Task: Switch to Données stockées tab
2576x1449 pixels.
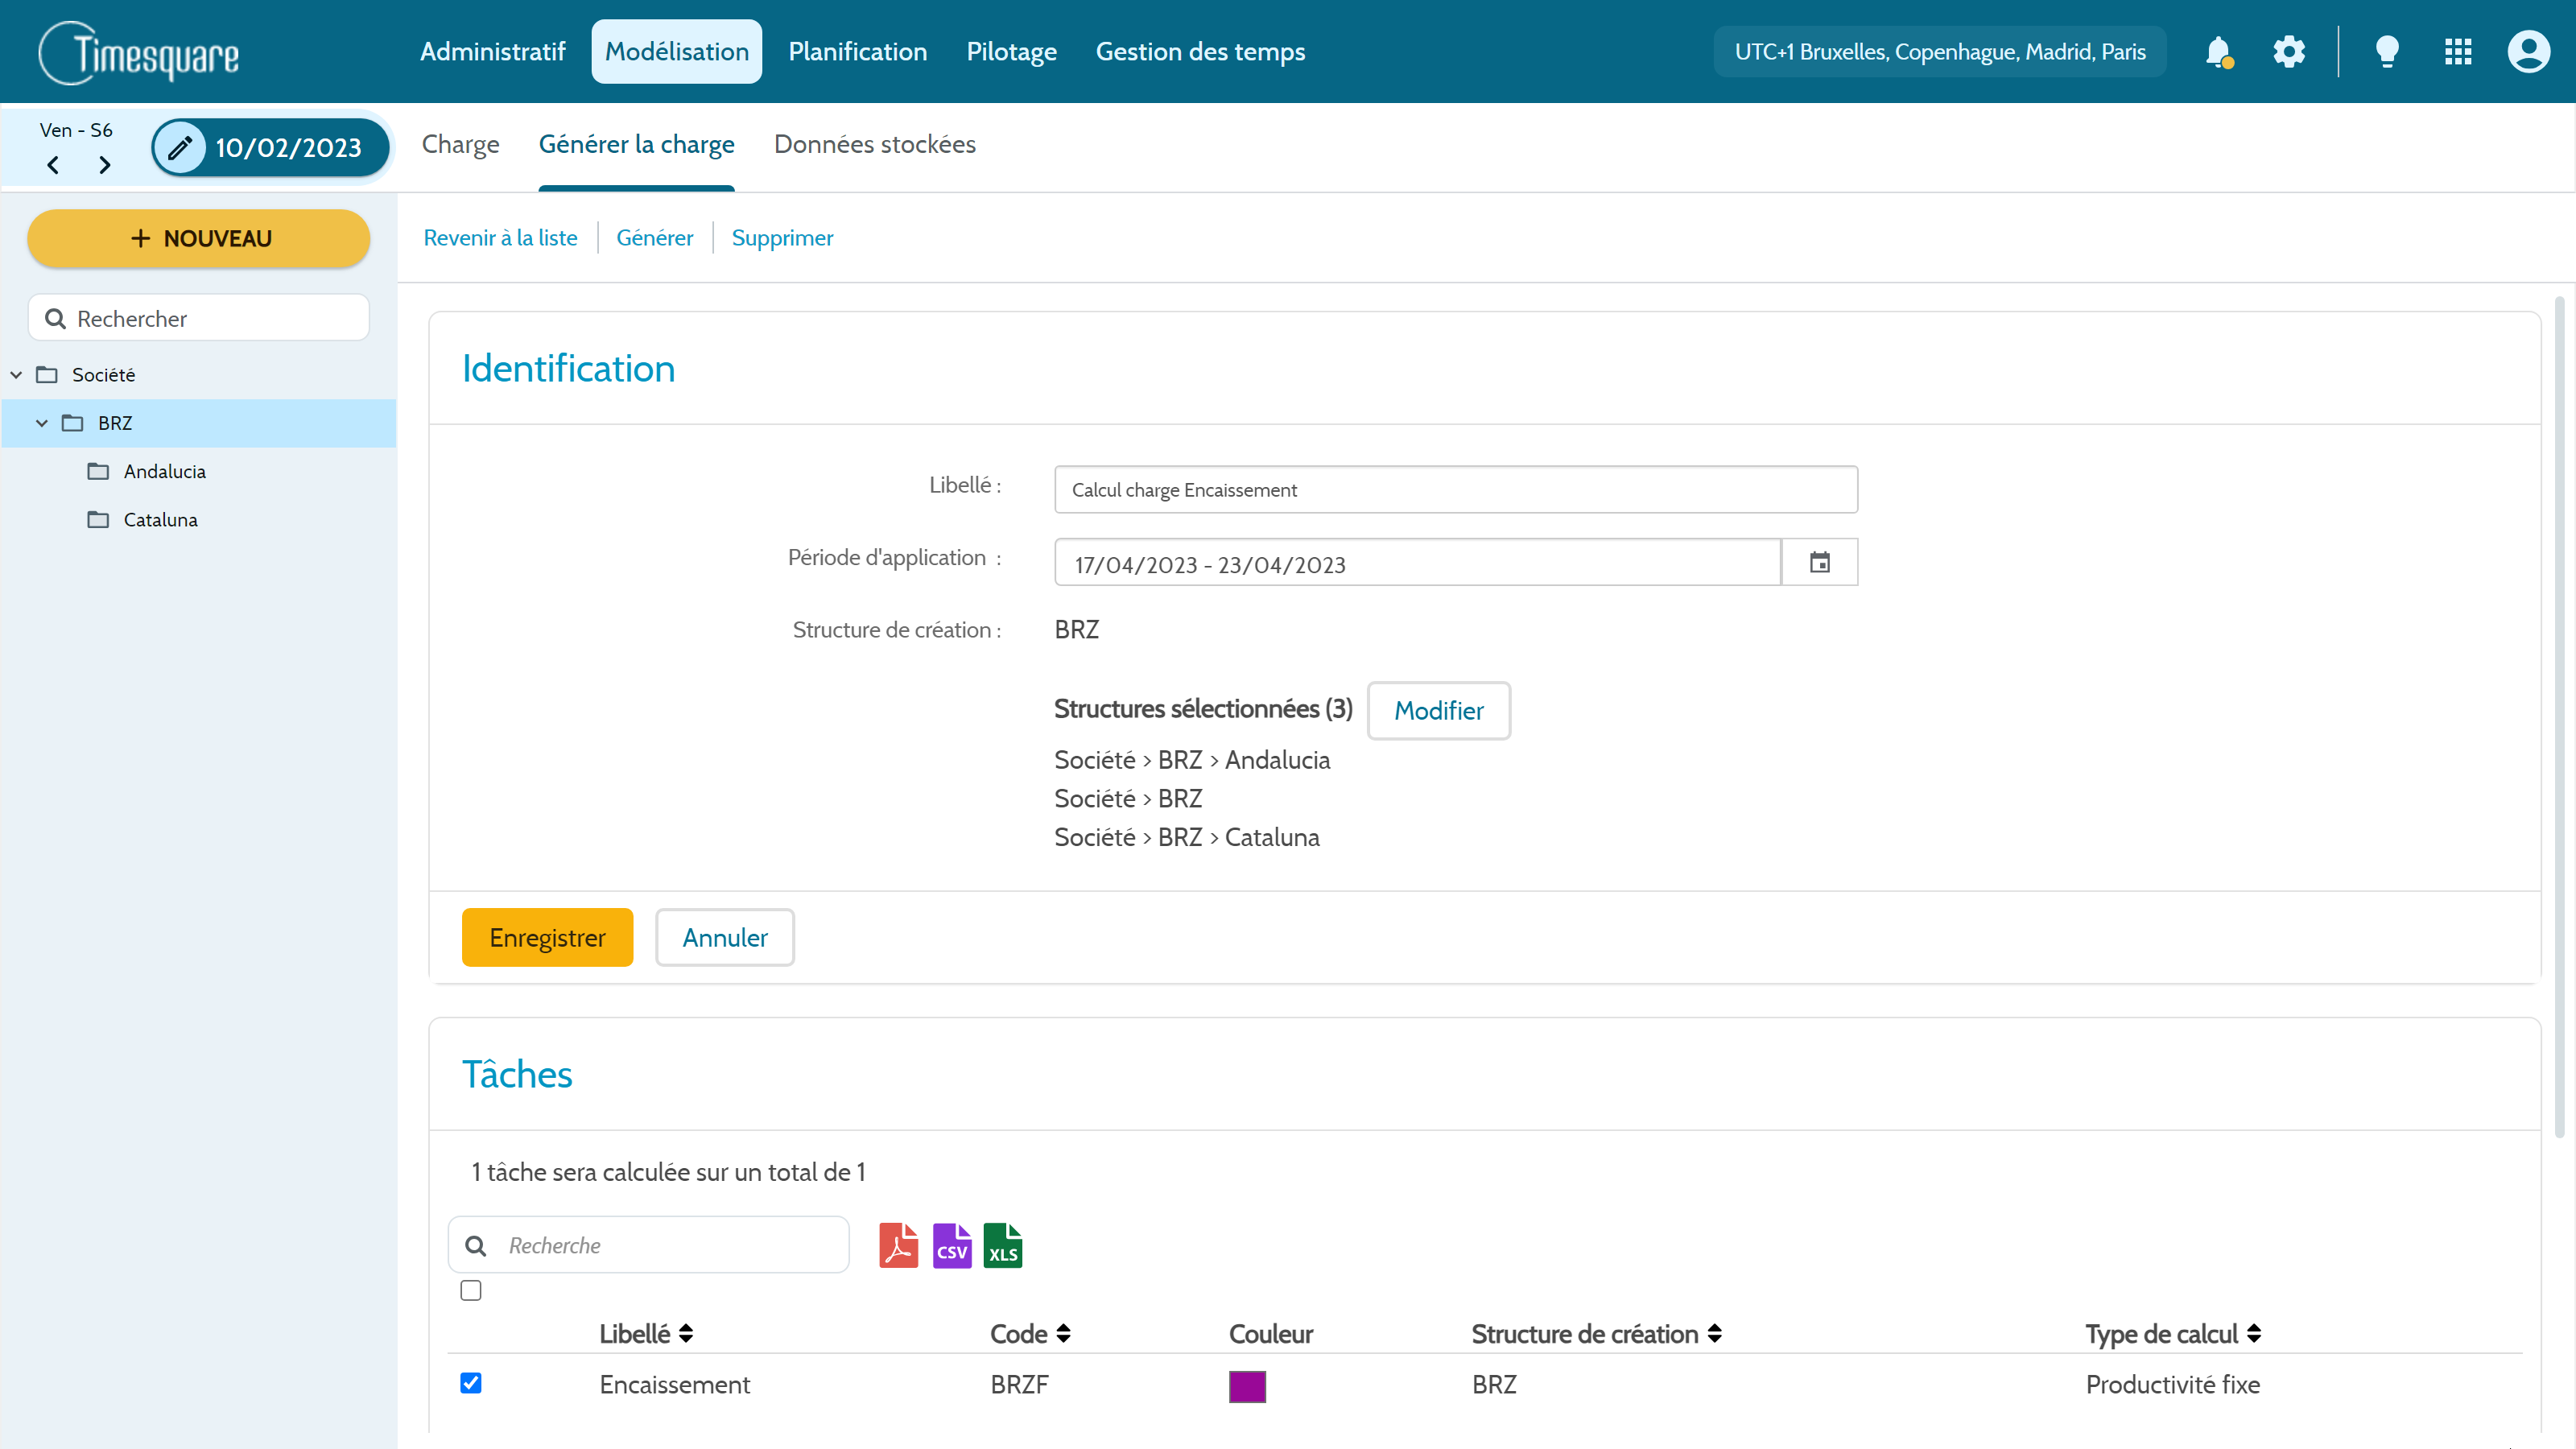Action: tap(874, 145)
